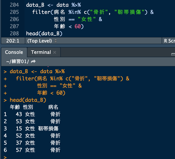Viewport: 175px width, 159px height.
Task: Click 'data_B <- data %>%' on editor line 204
Action: point(54,5)
